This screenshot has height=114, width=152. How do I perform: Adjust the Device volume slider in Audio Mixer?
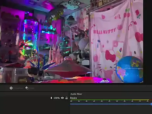(111, 104)
